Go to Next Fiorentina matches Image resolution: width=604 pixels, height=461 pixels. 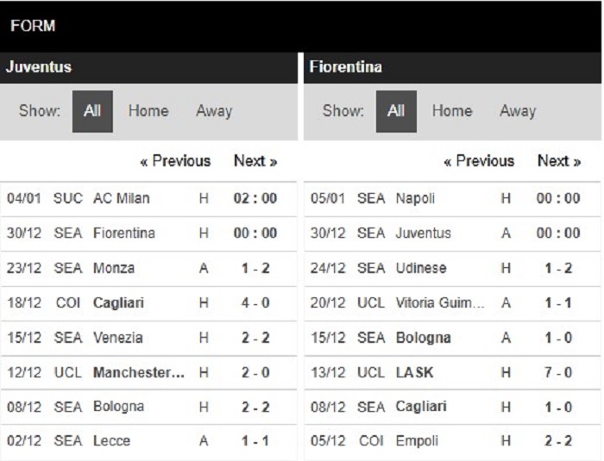pos(559,161)
